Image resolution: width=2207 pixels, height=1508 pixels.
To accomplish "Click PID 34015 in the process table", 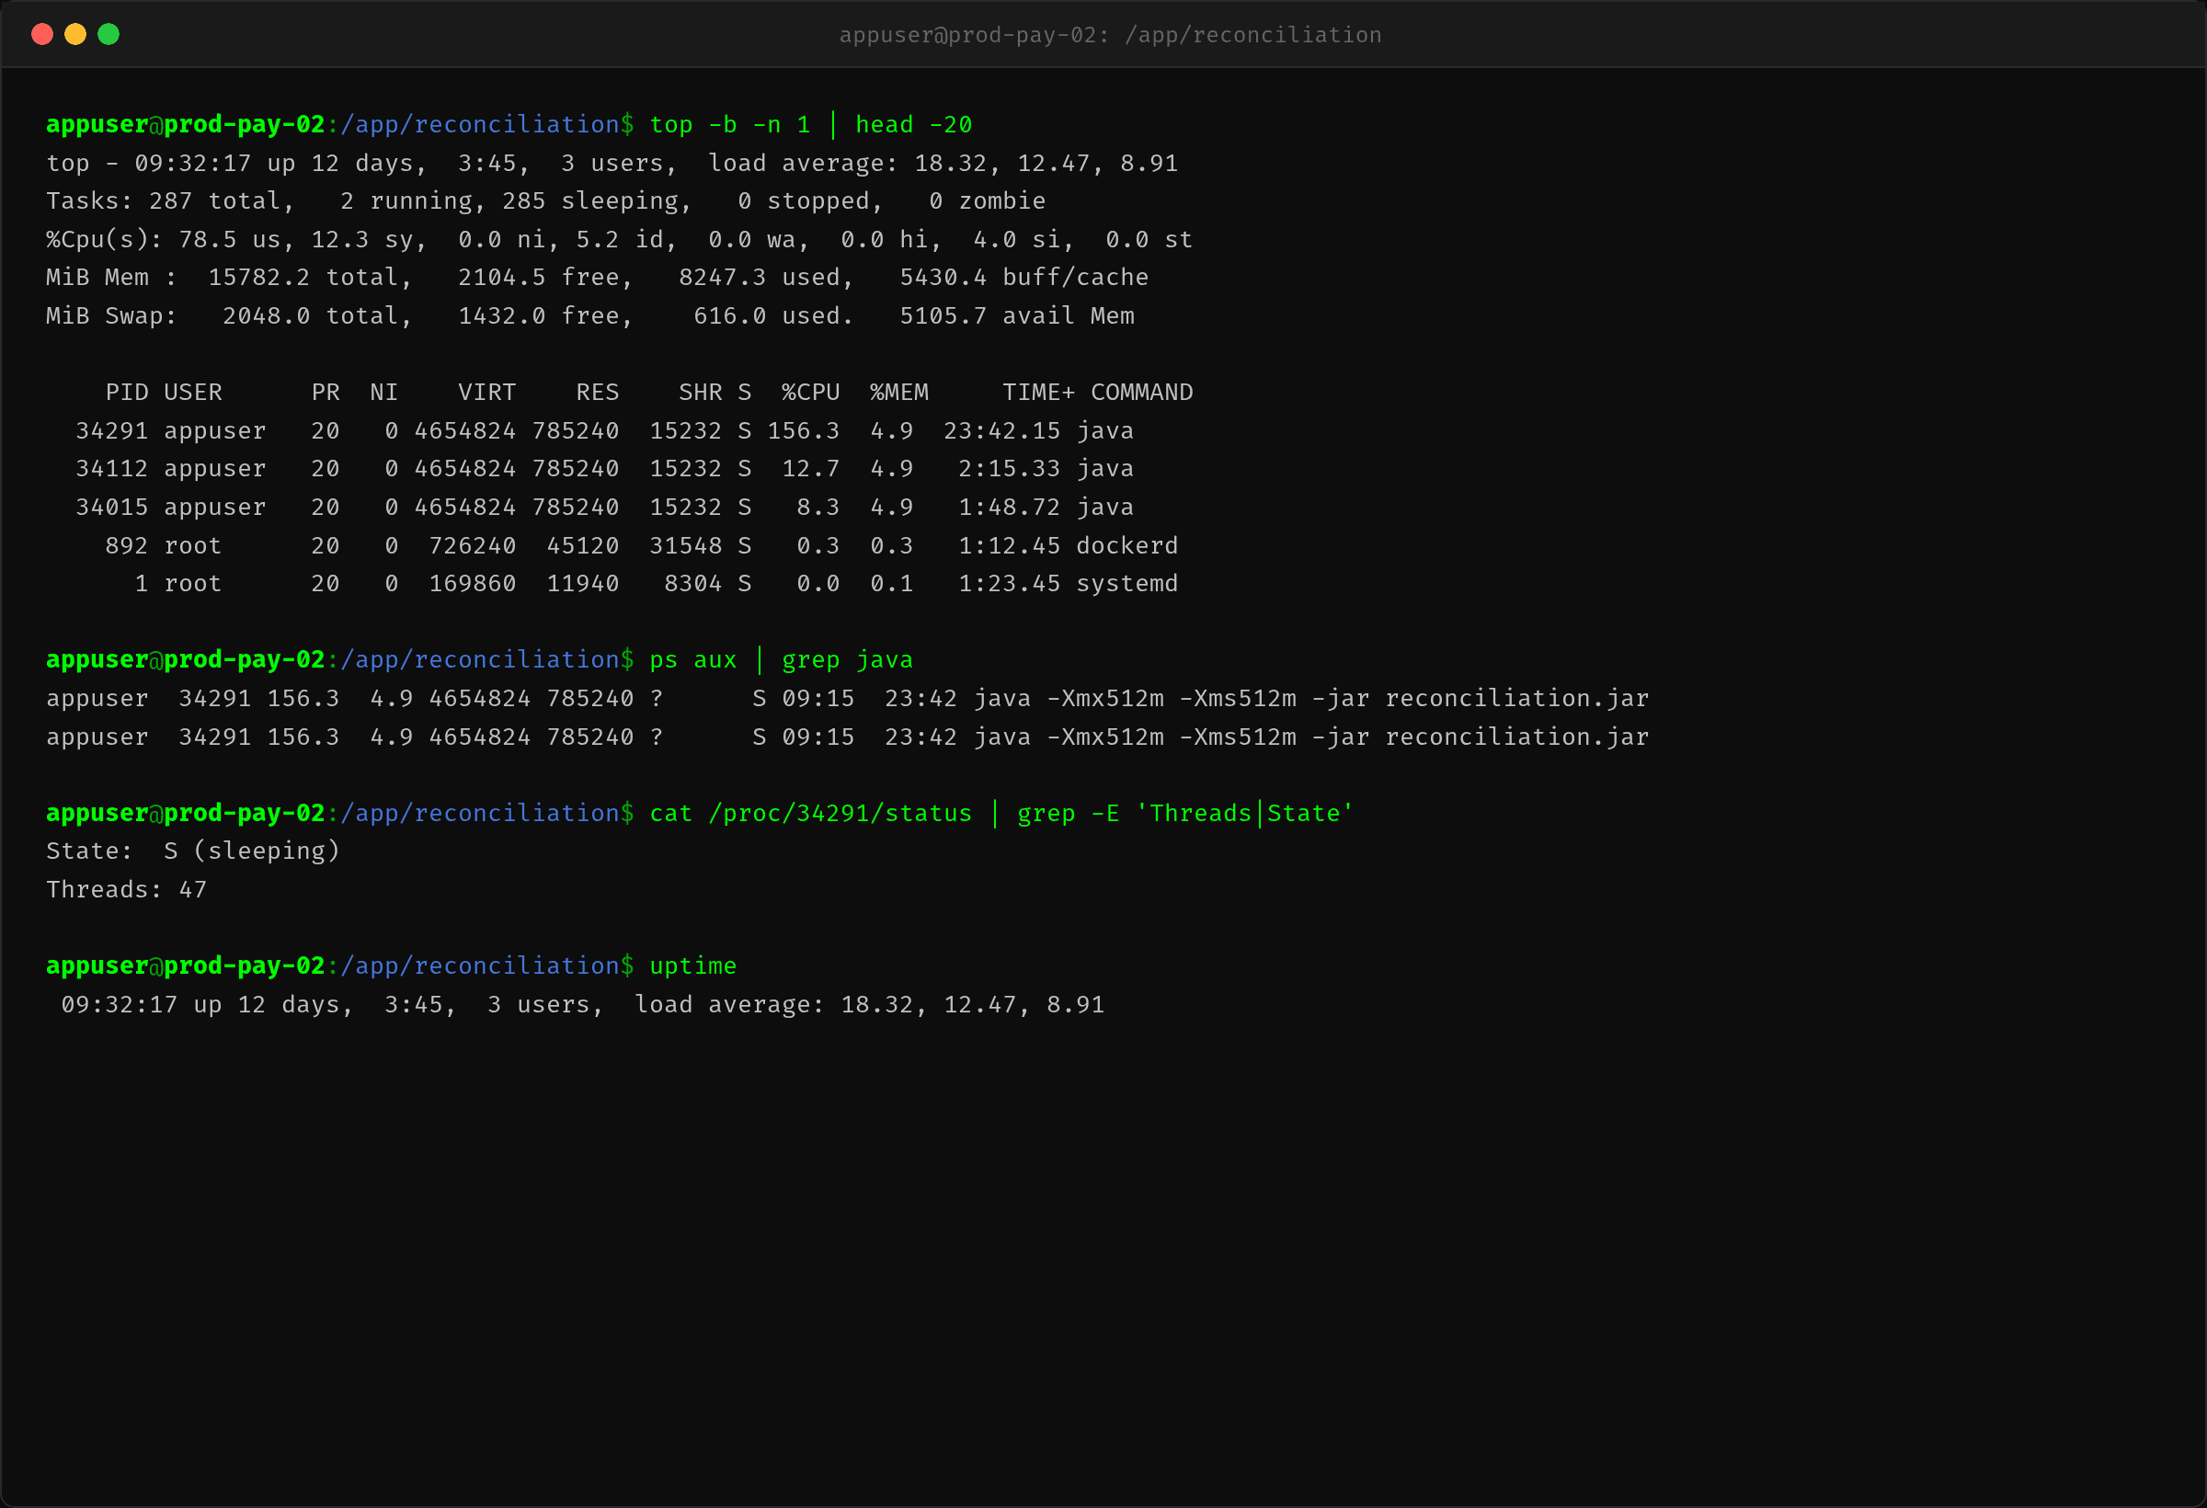I will [x=111, y=507].
